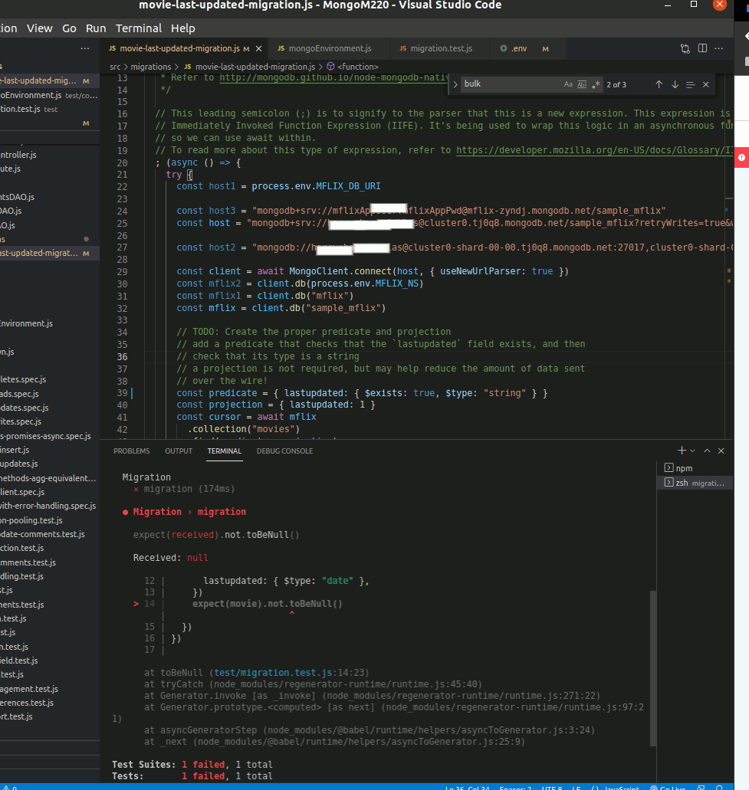
Task: Switch to the DEBUG CONSOLE panel tab
Action: (284, 451)
